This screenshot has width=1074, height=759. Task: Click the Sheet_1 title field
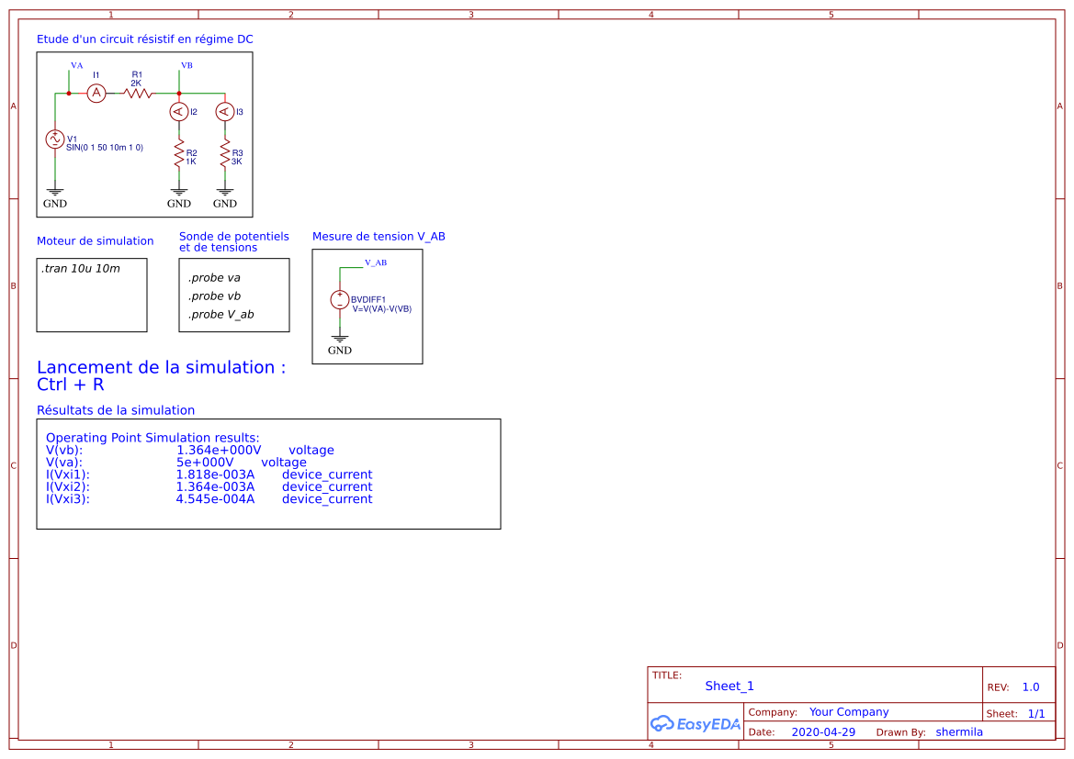coord(729,686)
